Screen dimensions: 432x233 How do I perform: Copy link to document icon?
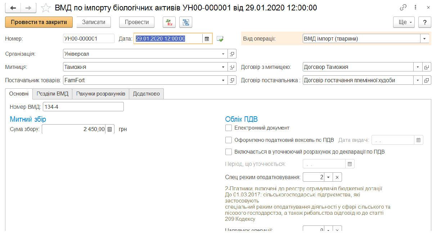(x=403, y=8)
